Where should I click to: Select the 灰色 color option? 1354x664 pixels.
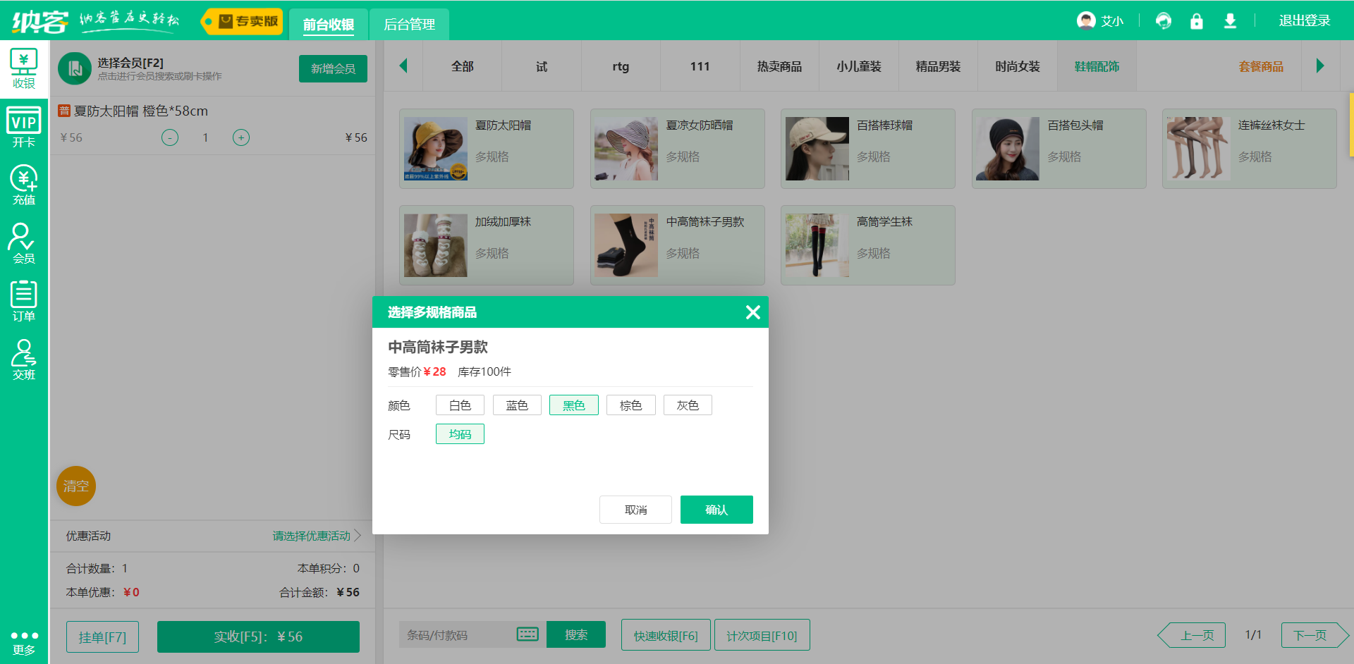click(x=688, y=405)
